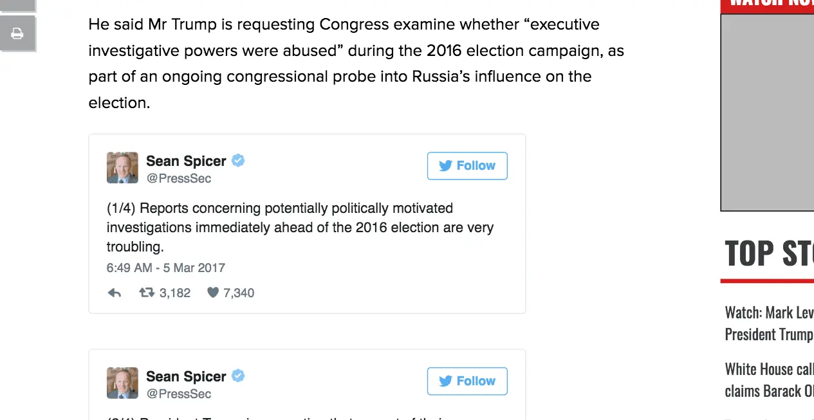Click @PressSec handle in second tweet
814x420 pixels.
(x=179, y=394)
